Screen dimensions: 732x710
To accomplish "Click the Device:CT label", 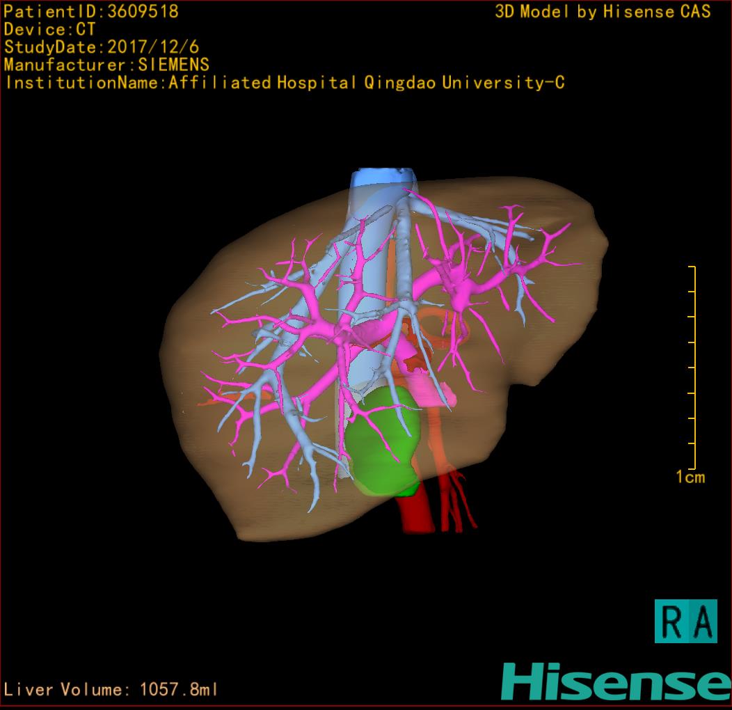I will (49, 29).
